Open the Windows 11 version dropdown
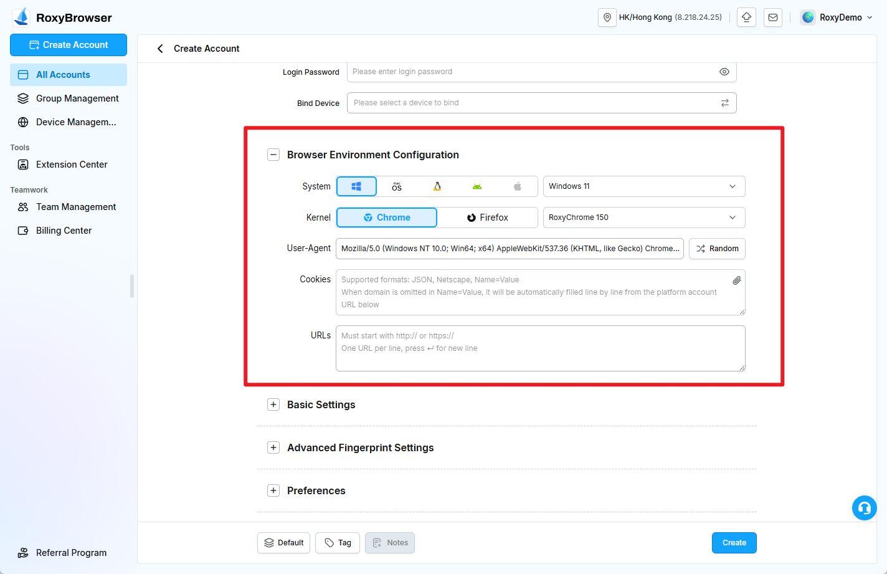Viewport: 887px width, 574px height. (644, 186)
